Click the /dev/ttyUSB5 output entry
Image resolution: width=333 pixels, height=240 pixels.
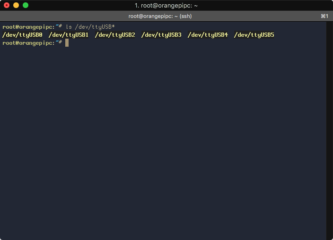(x=254, y=35)
